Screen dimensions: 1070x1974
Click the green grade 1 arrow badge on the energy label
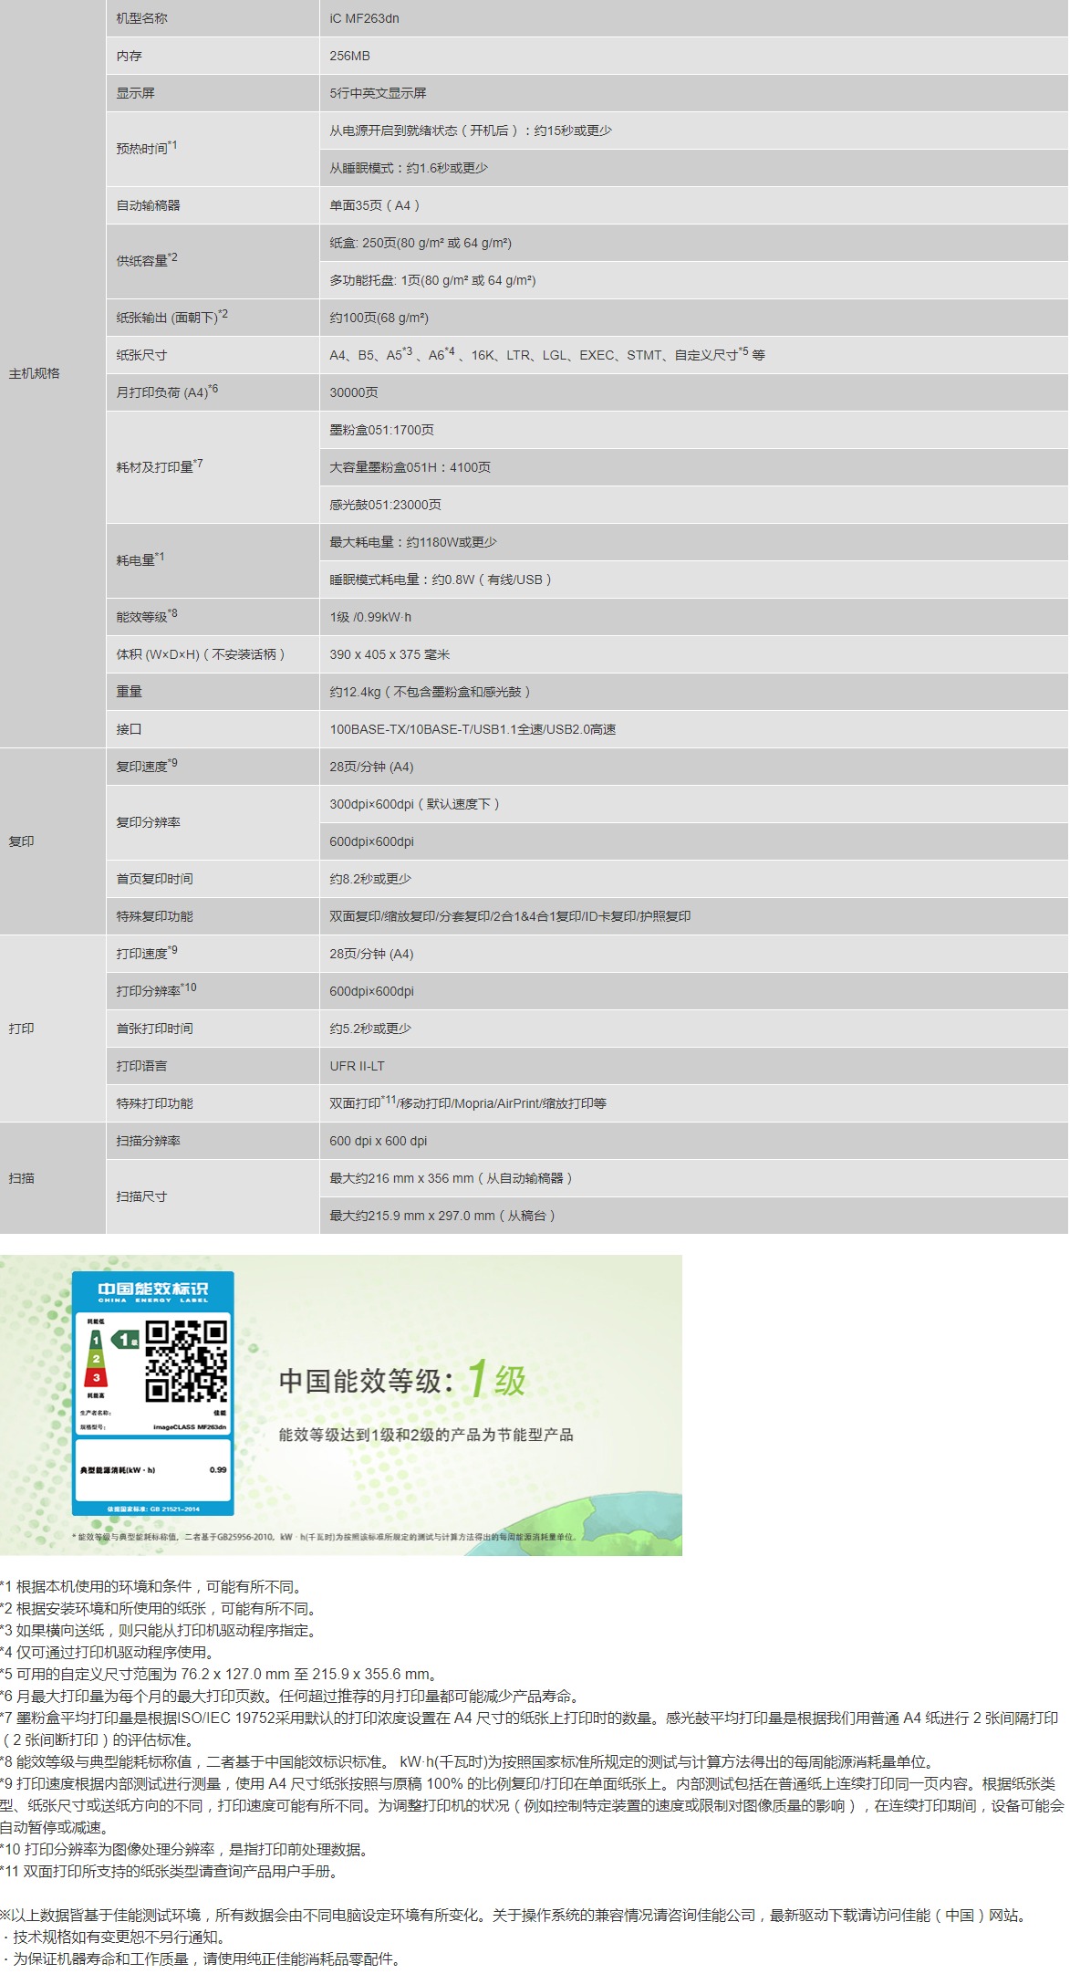click(x=124, y=1340)
